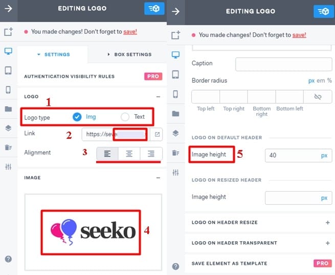Click the default header image height field
Viewport: 335px width, 275px height.
pyautogui.click(x=299, y=156)
